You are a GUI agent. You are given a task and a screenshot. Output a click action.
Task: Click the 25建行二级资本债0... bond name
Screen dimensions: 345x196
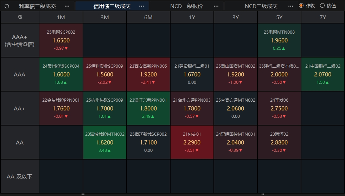tap(279, 66)
